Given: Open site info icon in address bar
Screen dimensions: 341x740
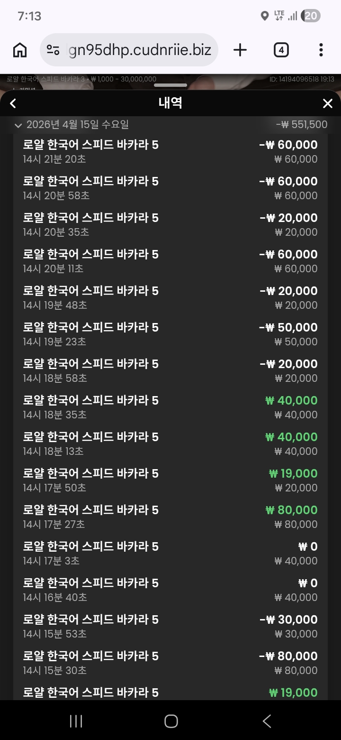Looking at the screenshot, I should tap(53, 50).
